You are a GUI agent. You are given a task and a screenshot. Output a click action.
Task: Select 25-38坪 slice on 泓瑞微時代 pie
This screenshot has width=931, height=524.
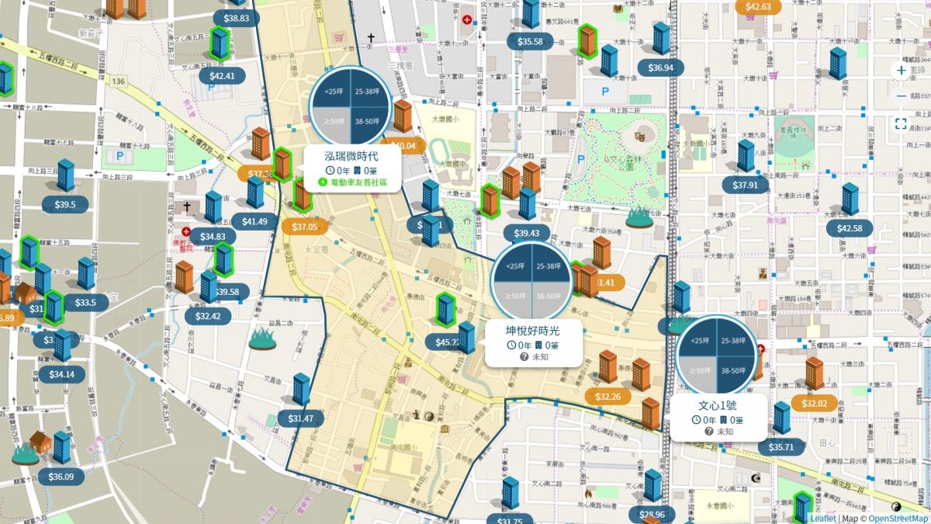pyautogui.click(x=369, y=89)
